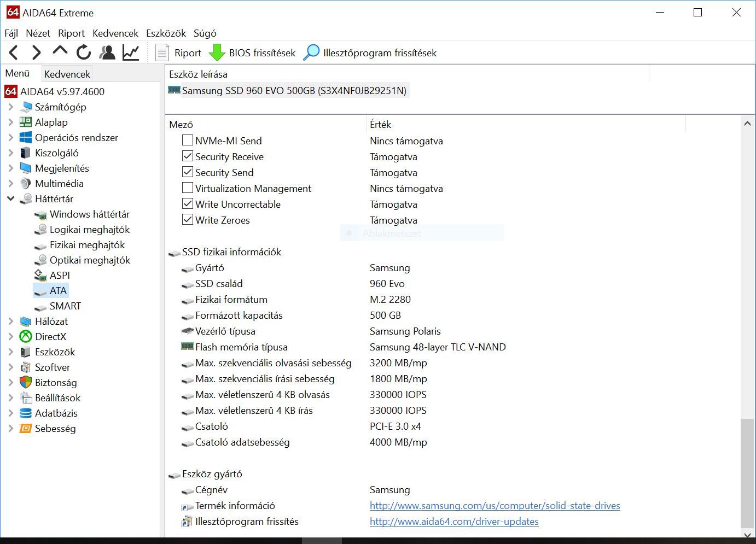
Task: Open the graph chart toolbar icon
Action: (x=131, y=52)
